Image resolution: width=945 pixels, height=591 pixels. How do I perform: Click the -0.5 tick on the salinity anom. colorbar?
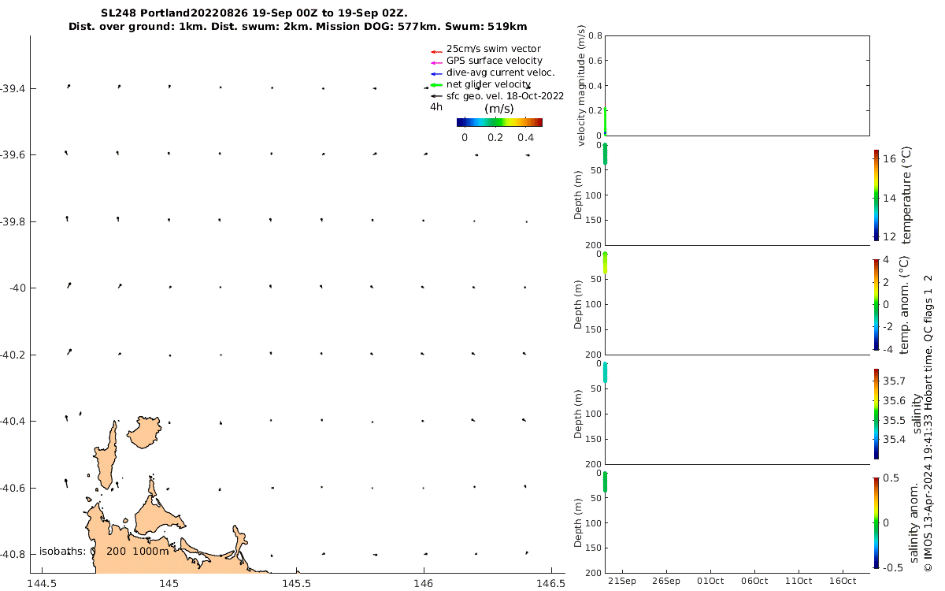(891, 567)
